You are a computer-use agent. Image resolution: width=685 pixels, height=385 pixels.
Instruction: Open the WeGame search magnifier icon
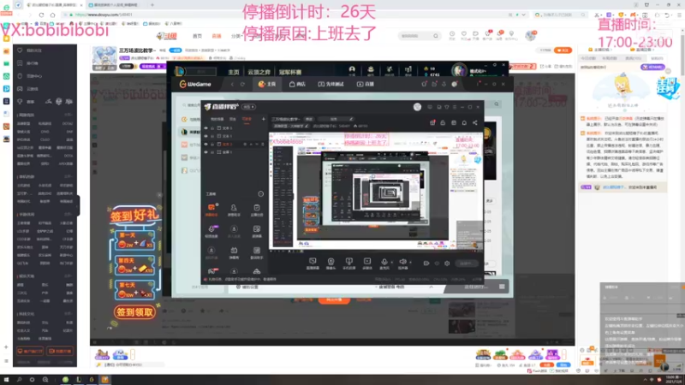pyautogui.click(x=497, y=104)
